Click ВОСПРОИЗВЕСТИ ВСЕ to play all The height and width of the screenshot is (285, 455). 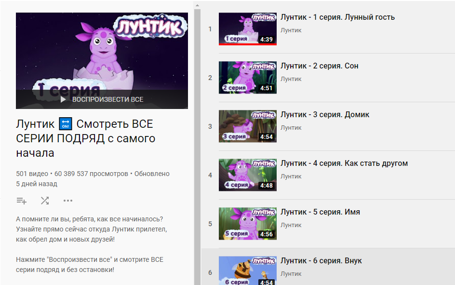click(x=107, y=99)
